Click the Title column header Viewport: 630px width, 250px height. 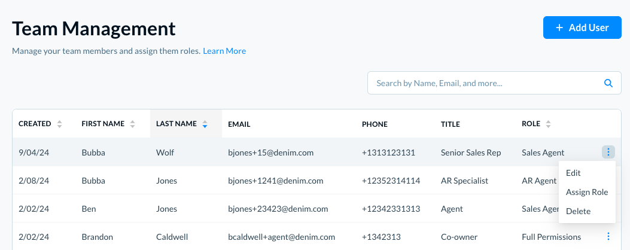point(450,124)
